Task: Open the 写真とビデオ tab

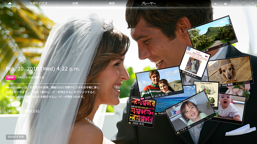Action: tap(39, 3)
